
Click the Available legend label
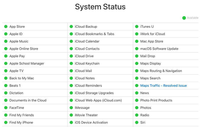[192, 18]
